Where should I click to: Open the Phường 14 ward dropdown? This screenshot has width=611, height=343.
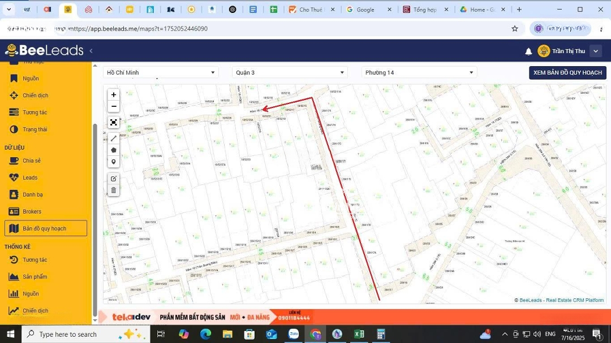point(419,72)
